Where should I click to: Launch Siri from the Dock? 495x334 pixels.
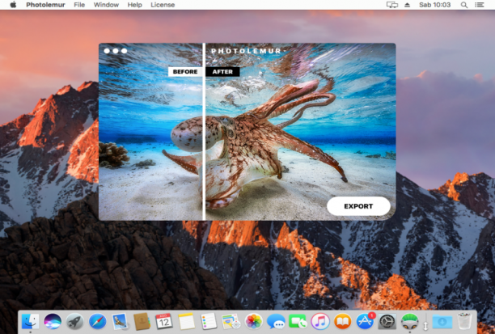tap(53, 322)
